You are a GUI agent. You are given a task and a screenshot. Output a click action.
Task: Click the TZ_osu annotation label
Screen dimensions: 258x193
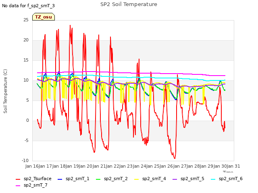coord(44,17)
